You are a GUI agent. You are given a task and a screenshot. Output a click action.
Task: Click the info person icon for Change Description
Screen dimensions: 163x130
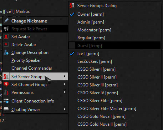(6, 52)
